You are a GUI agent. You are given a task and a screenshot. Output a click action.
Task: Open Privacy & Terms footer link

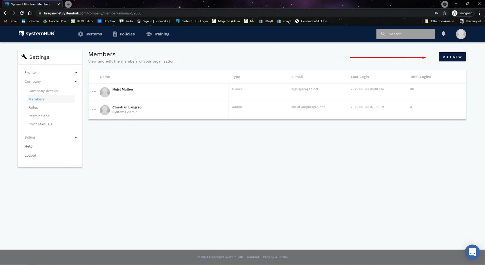pyautogui.click(x=275, y=257)
